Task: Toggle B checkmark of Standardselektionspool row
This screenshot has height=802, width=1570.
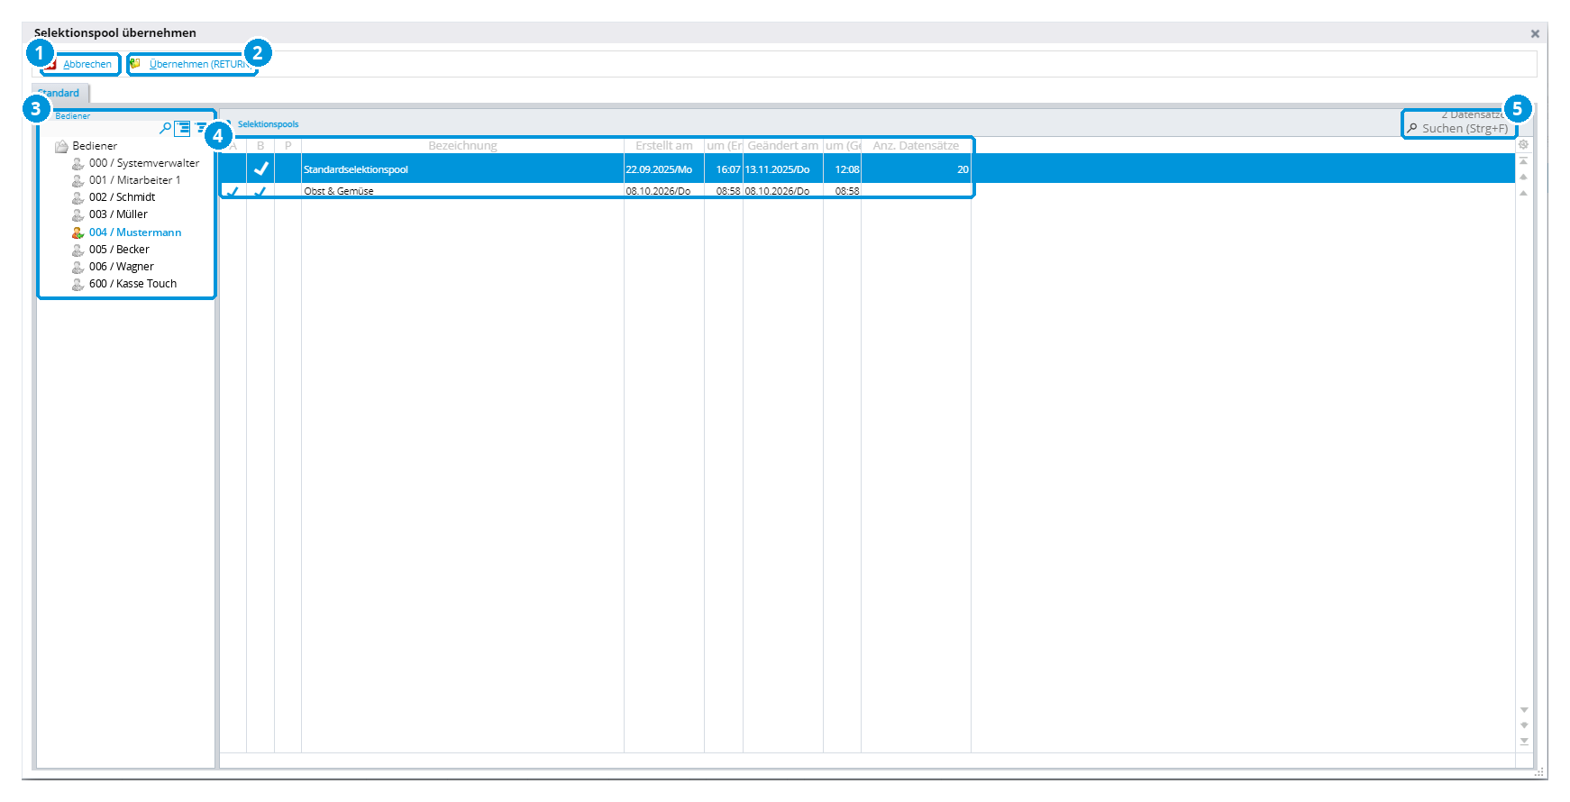Action: coord(260,169)
